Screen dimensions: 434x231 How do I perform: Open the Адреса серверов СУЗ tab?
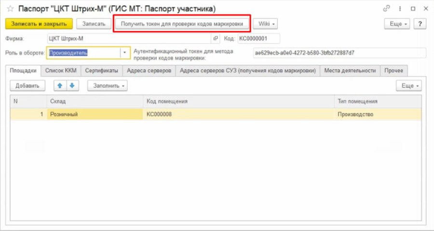[248, 70]
